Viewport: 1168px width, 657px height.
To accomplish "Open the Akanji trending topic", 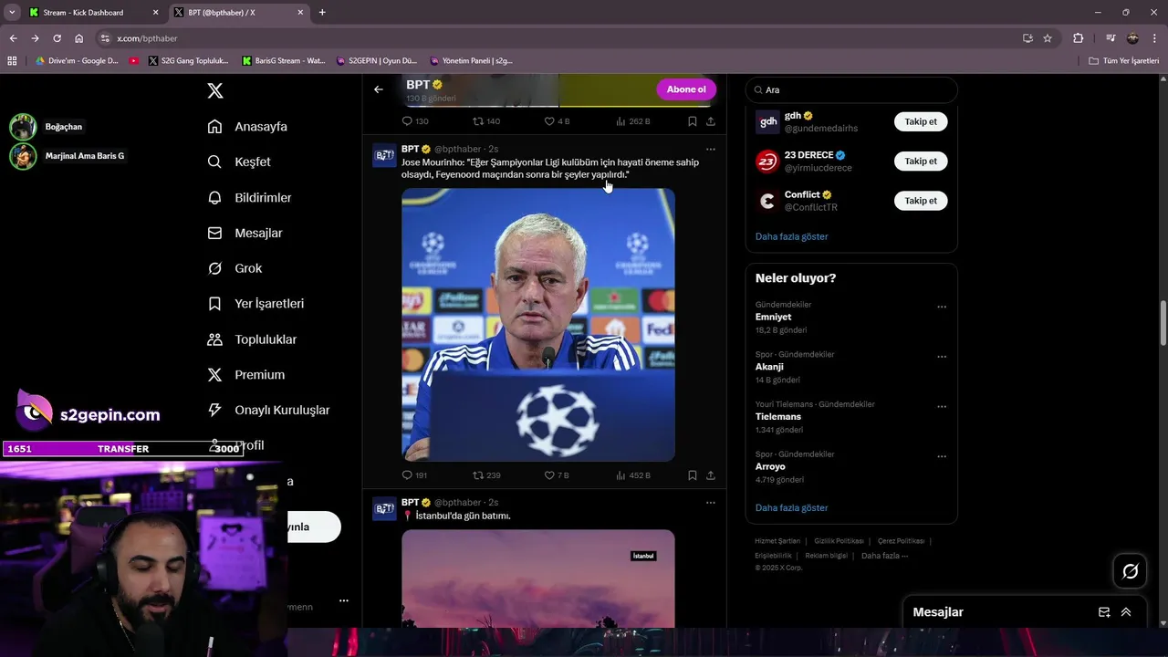I will tap(851, 367).
